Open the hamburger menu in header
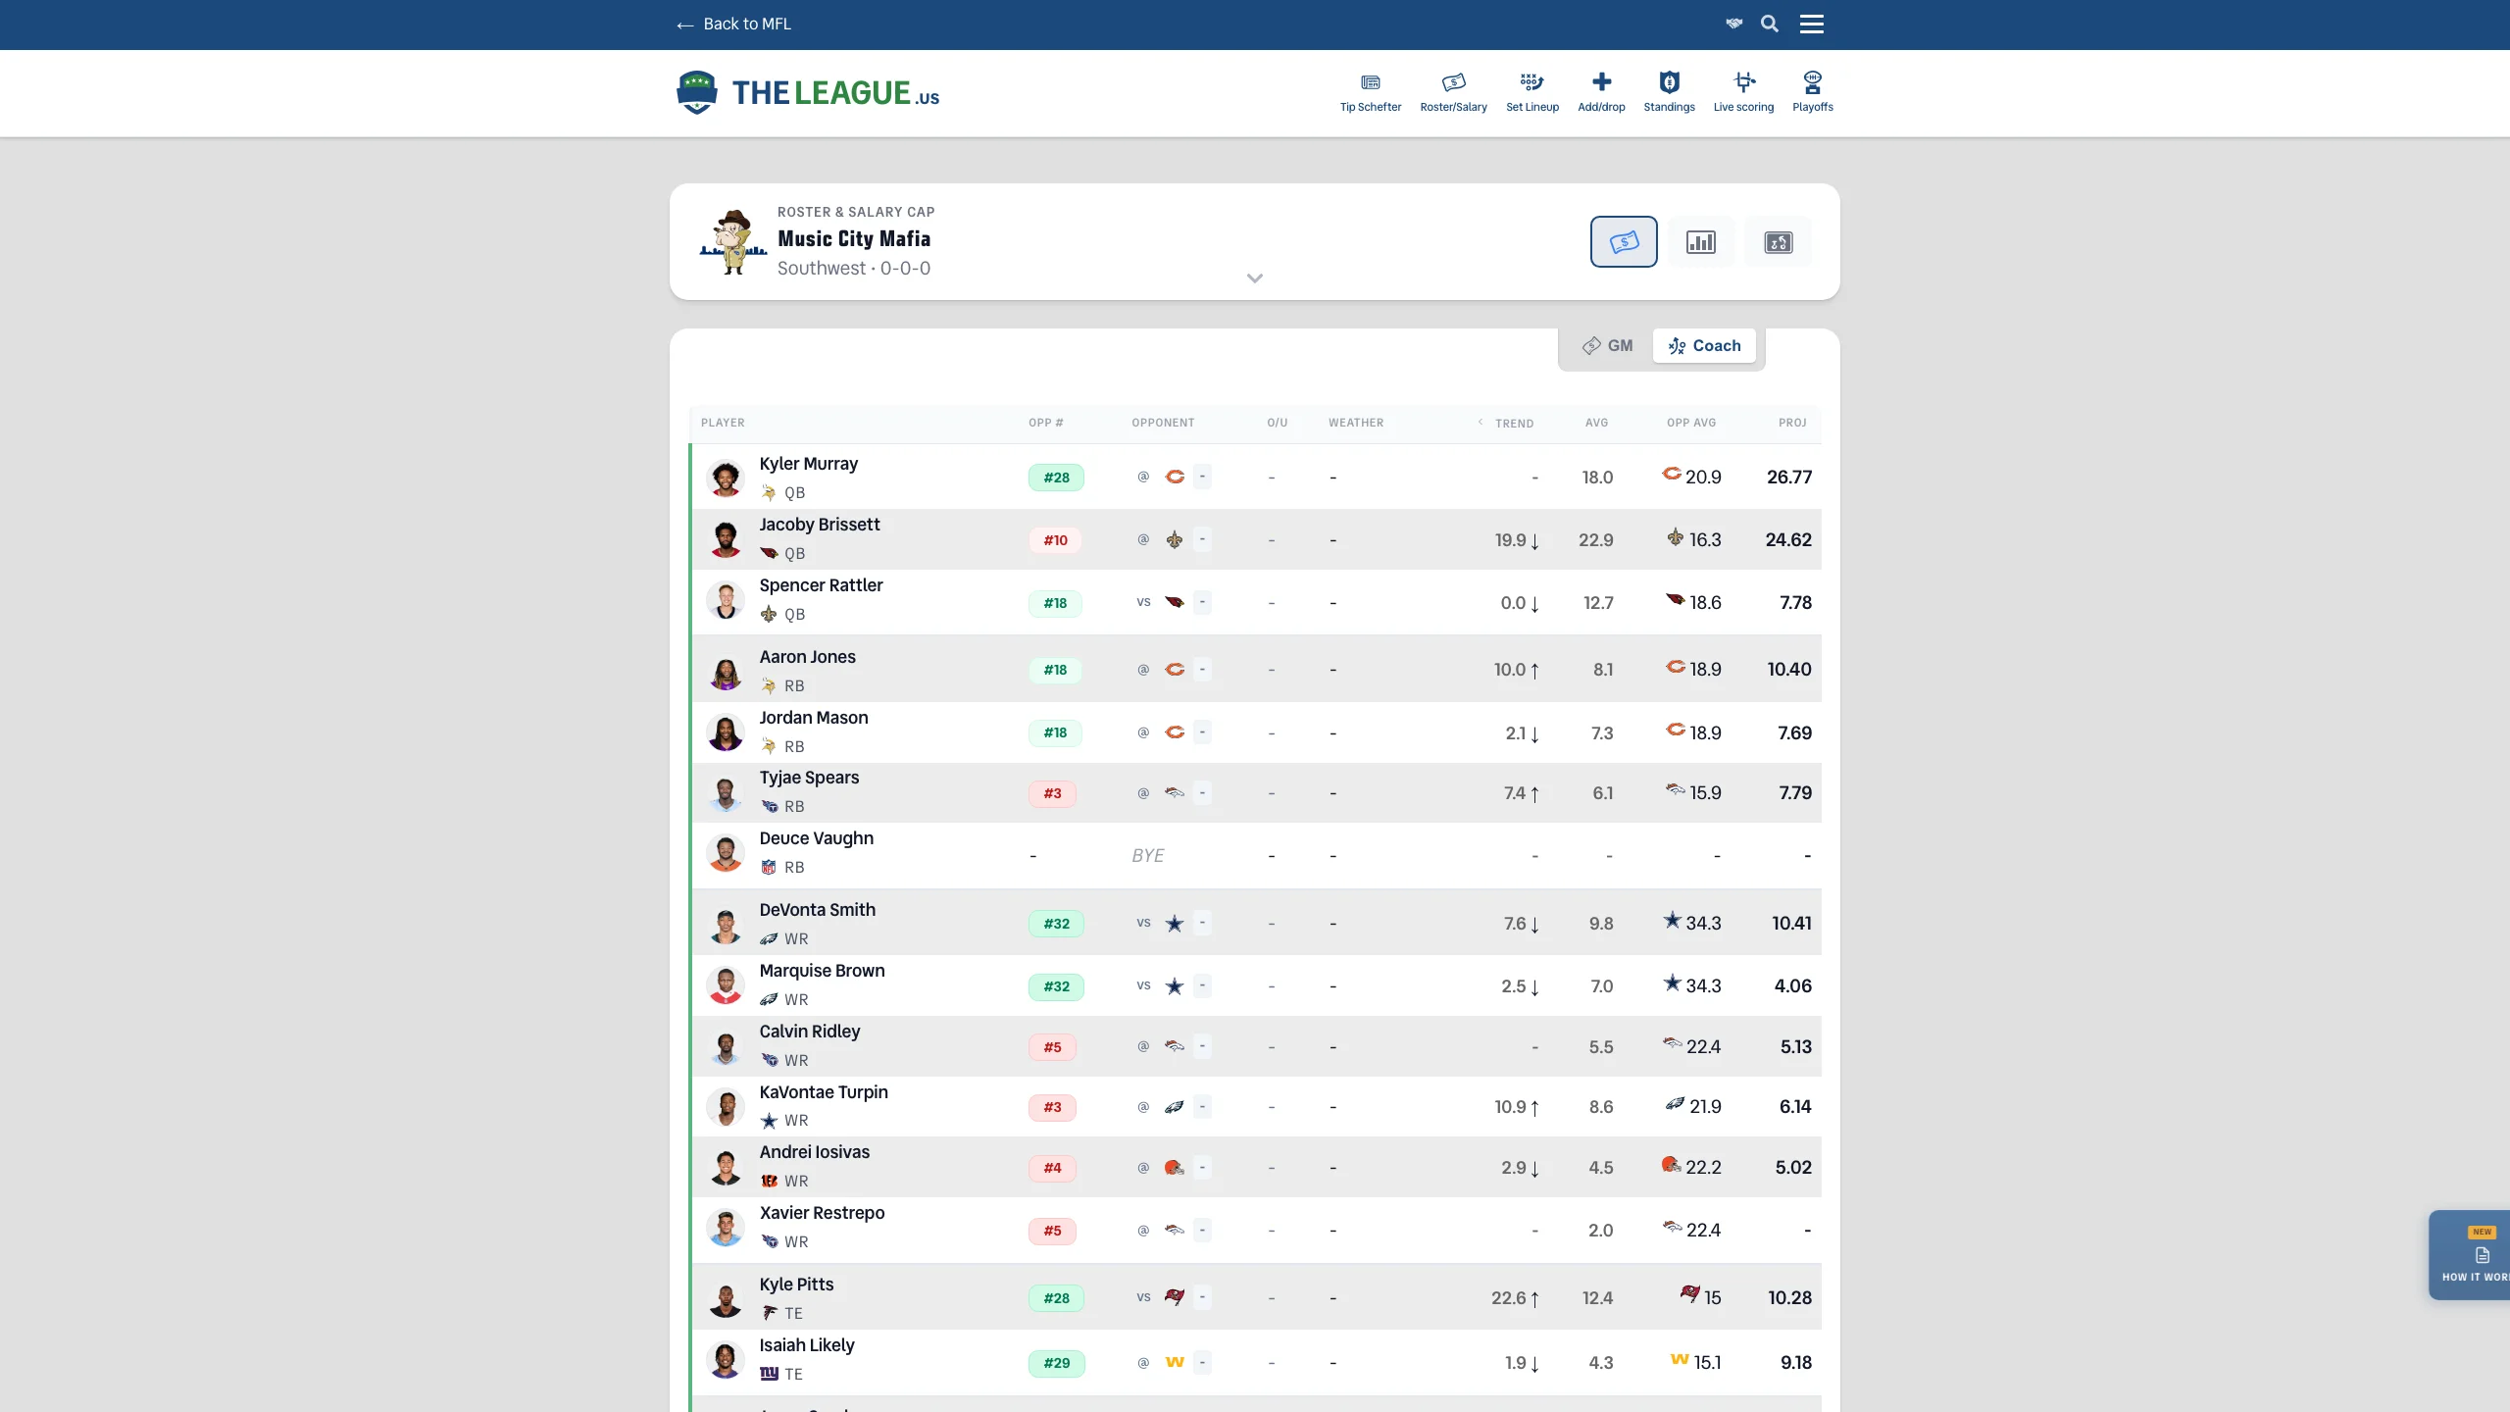The width and height of the screenshot is (2510, 1412). coord(1812,24)
